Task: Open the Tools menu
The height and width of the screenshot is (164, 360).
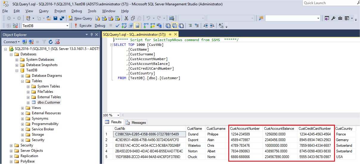Action: (92, 11)
